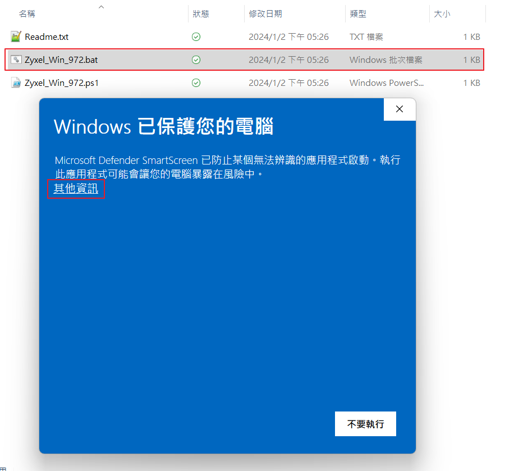514x471 pixels.
Task: Click the sync status checkmark for Readme.txt
Action: (x=196, y=36)
